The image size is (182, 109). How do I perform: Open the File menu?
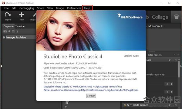[x=6, y=8]
